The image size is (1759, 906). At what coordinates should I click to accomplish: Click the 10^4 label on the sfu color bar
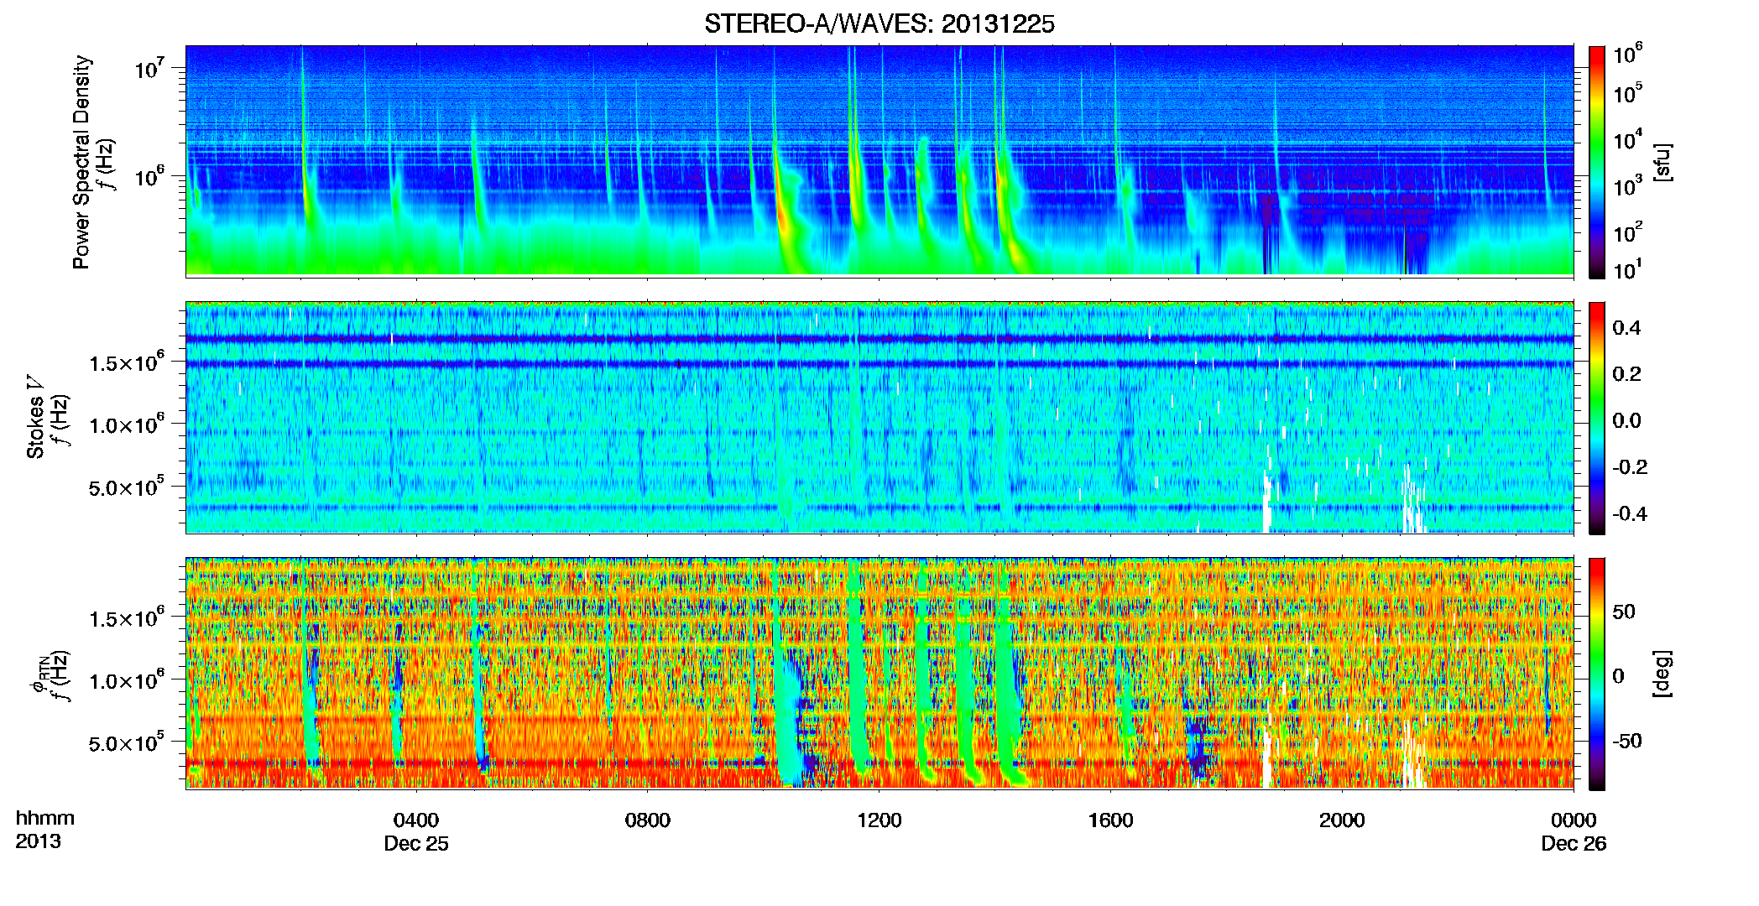[1628, 140]
